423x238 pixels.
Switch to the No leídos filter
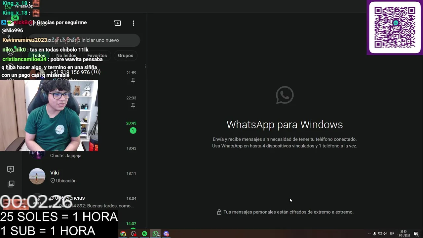point(66,56)
